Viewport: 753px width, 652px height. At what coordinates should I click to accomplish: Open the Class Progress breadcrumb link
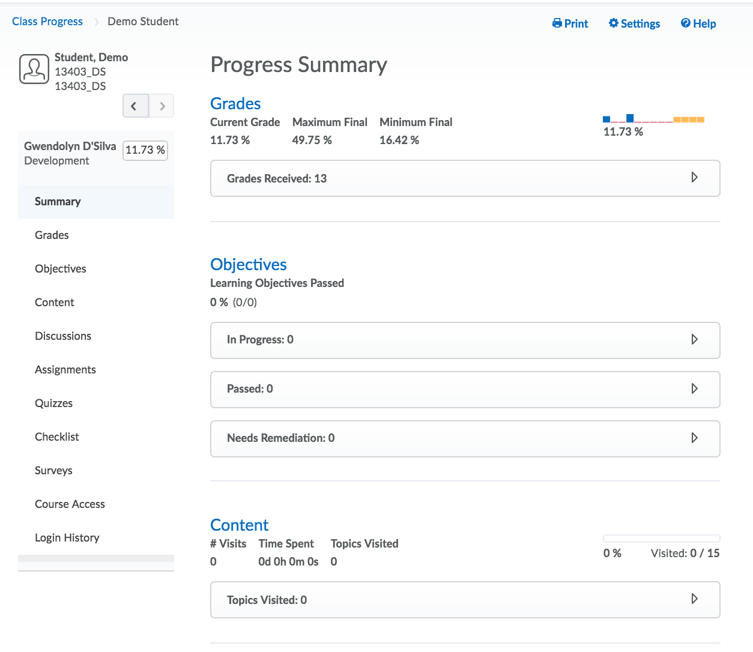point(47,21)
